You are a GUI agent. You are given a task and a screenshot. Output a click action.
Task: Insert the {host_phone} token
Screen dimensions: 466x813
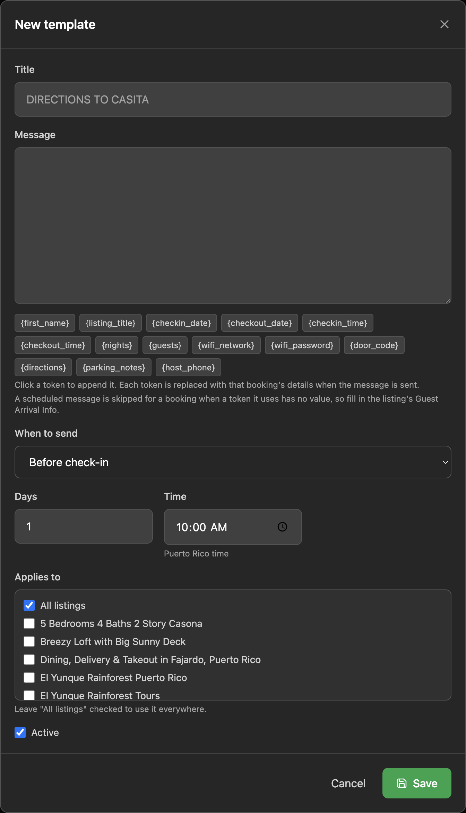pos(189,368)
